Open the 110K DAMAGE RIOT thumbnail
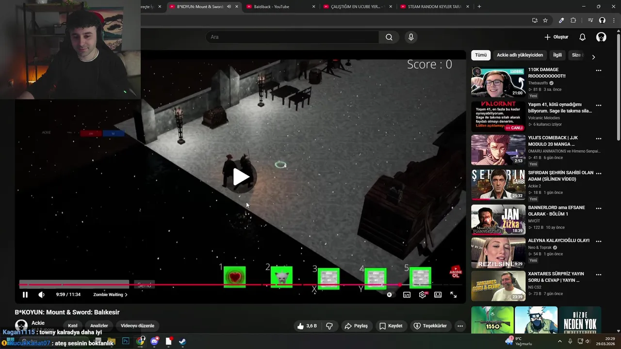 click(498, 82)
